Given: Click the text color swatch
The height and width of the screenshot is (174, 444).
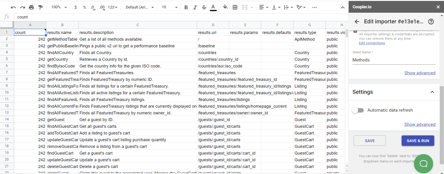Looking at the screenshot, I should 213,7.
